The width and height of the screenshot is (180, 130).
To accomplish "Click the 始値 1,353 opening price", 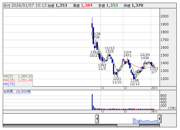I will tap(57, 6).
